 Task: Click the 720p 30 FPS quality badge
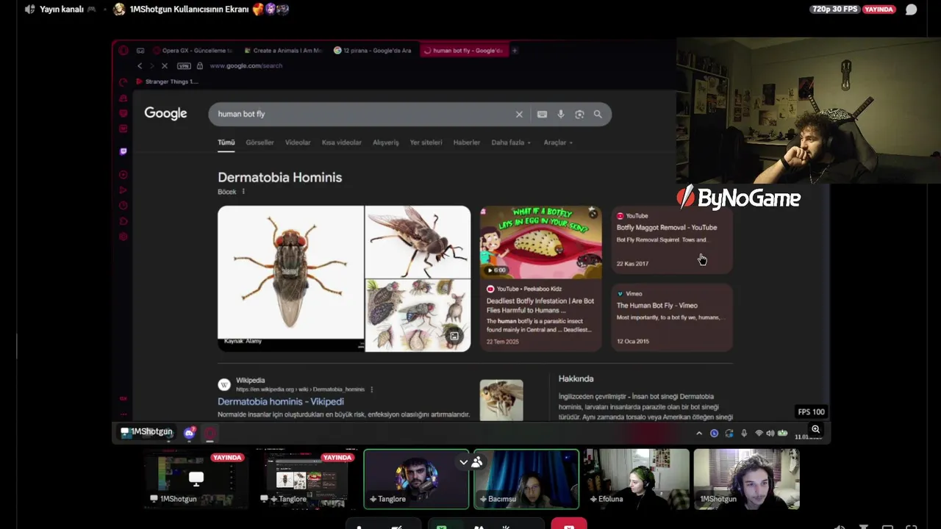[834, 10]
